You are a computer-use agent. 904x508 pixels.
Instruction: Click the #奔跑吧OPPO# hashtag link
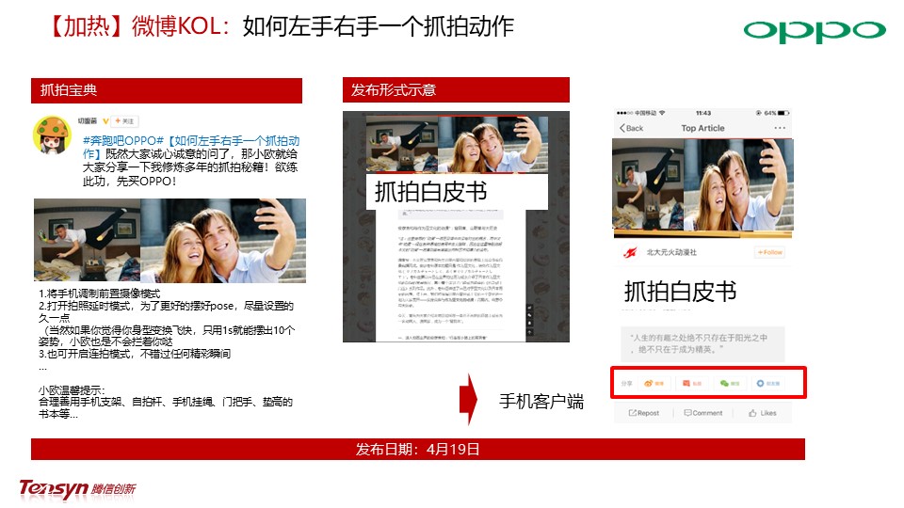123,140
